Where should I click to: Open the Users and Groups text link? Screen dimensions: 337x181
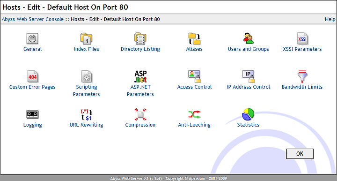click(248, 49)
